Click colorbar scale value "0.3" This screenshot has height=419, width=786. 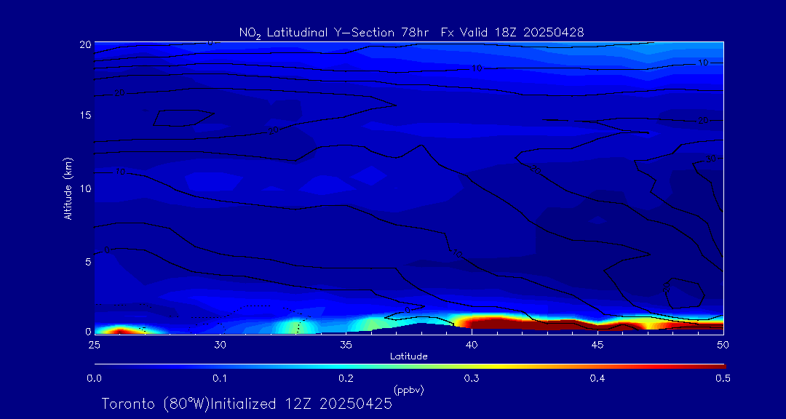coord(472,379)
